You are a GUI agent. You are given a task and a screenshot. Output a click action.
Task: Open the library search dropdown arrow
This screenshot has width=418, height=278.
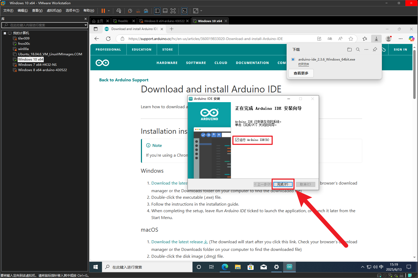[86, 25]
